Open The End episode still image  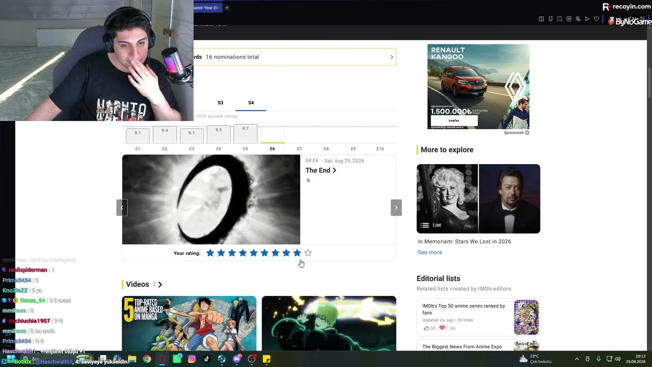click(211, 199)
